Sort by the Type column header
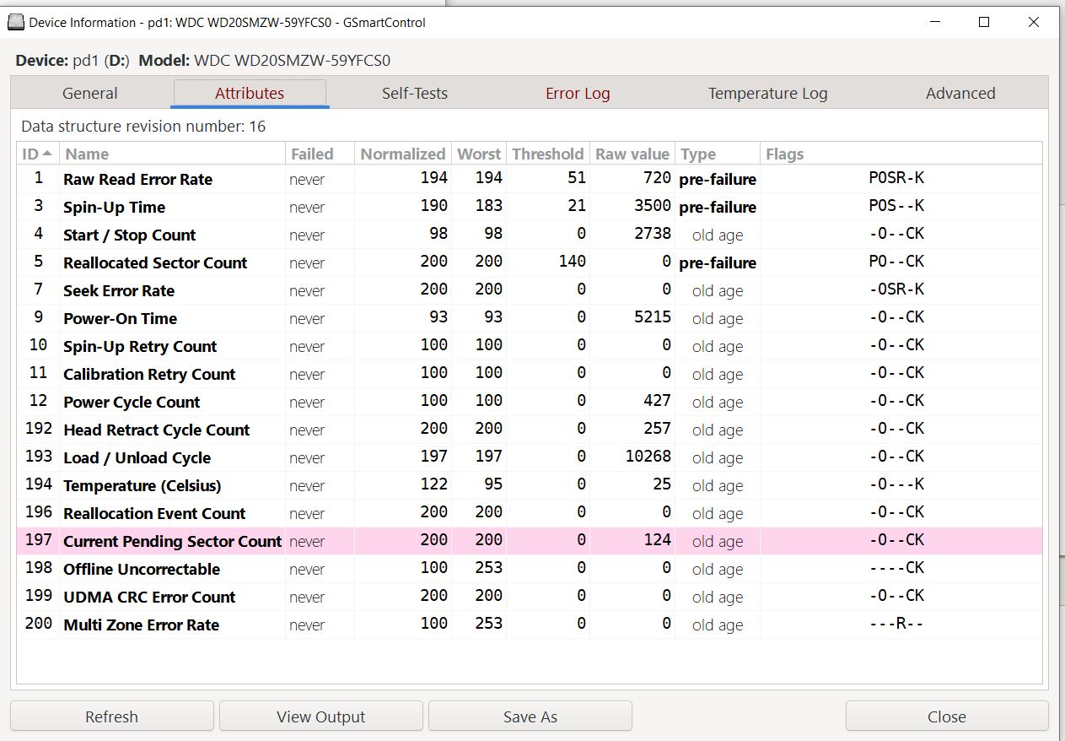The image size is (1065, 741). tap(718, 154)
